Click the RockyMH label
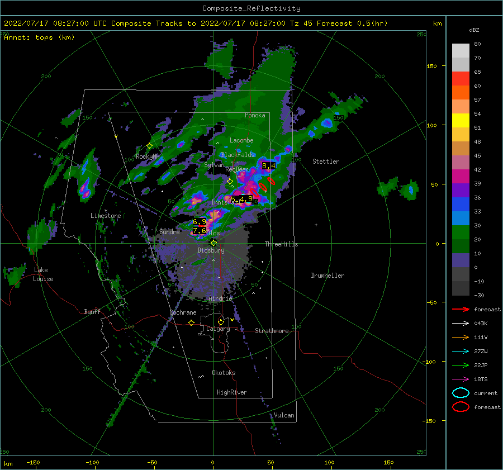 (148, 156)
